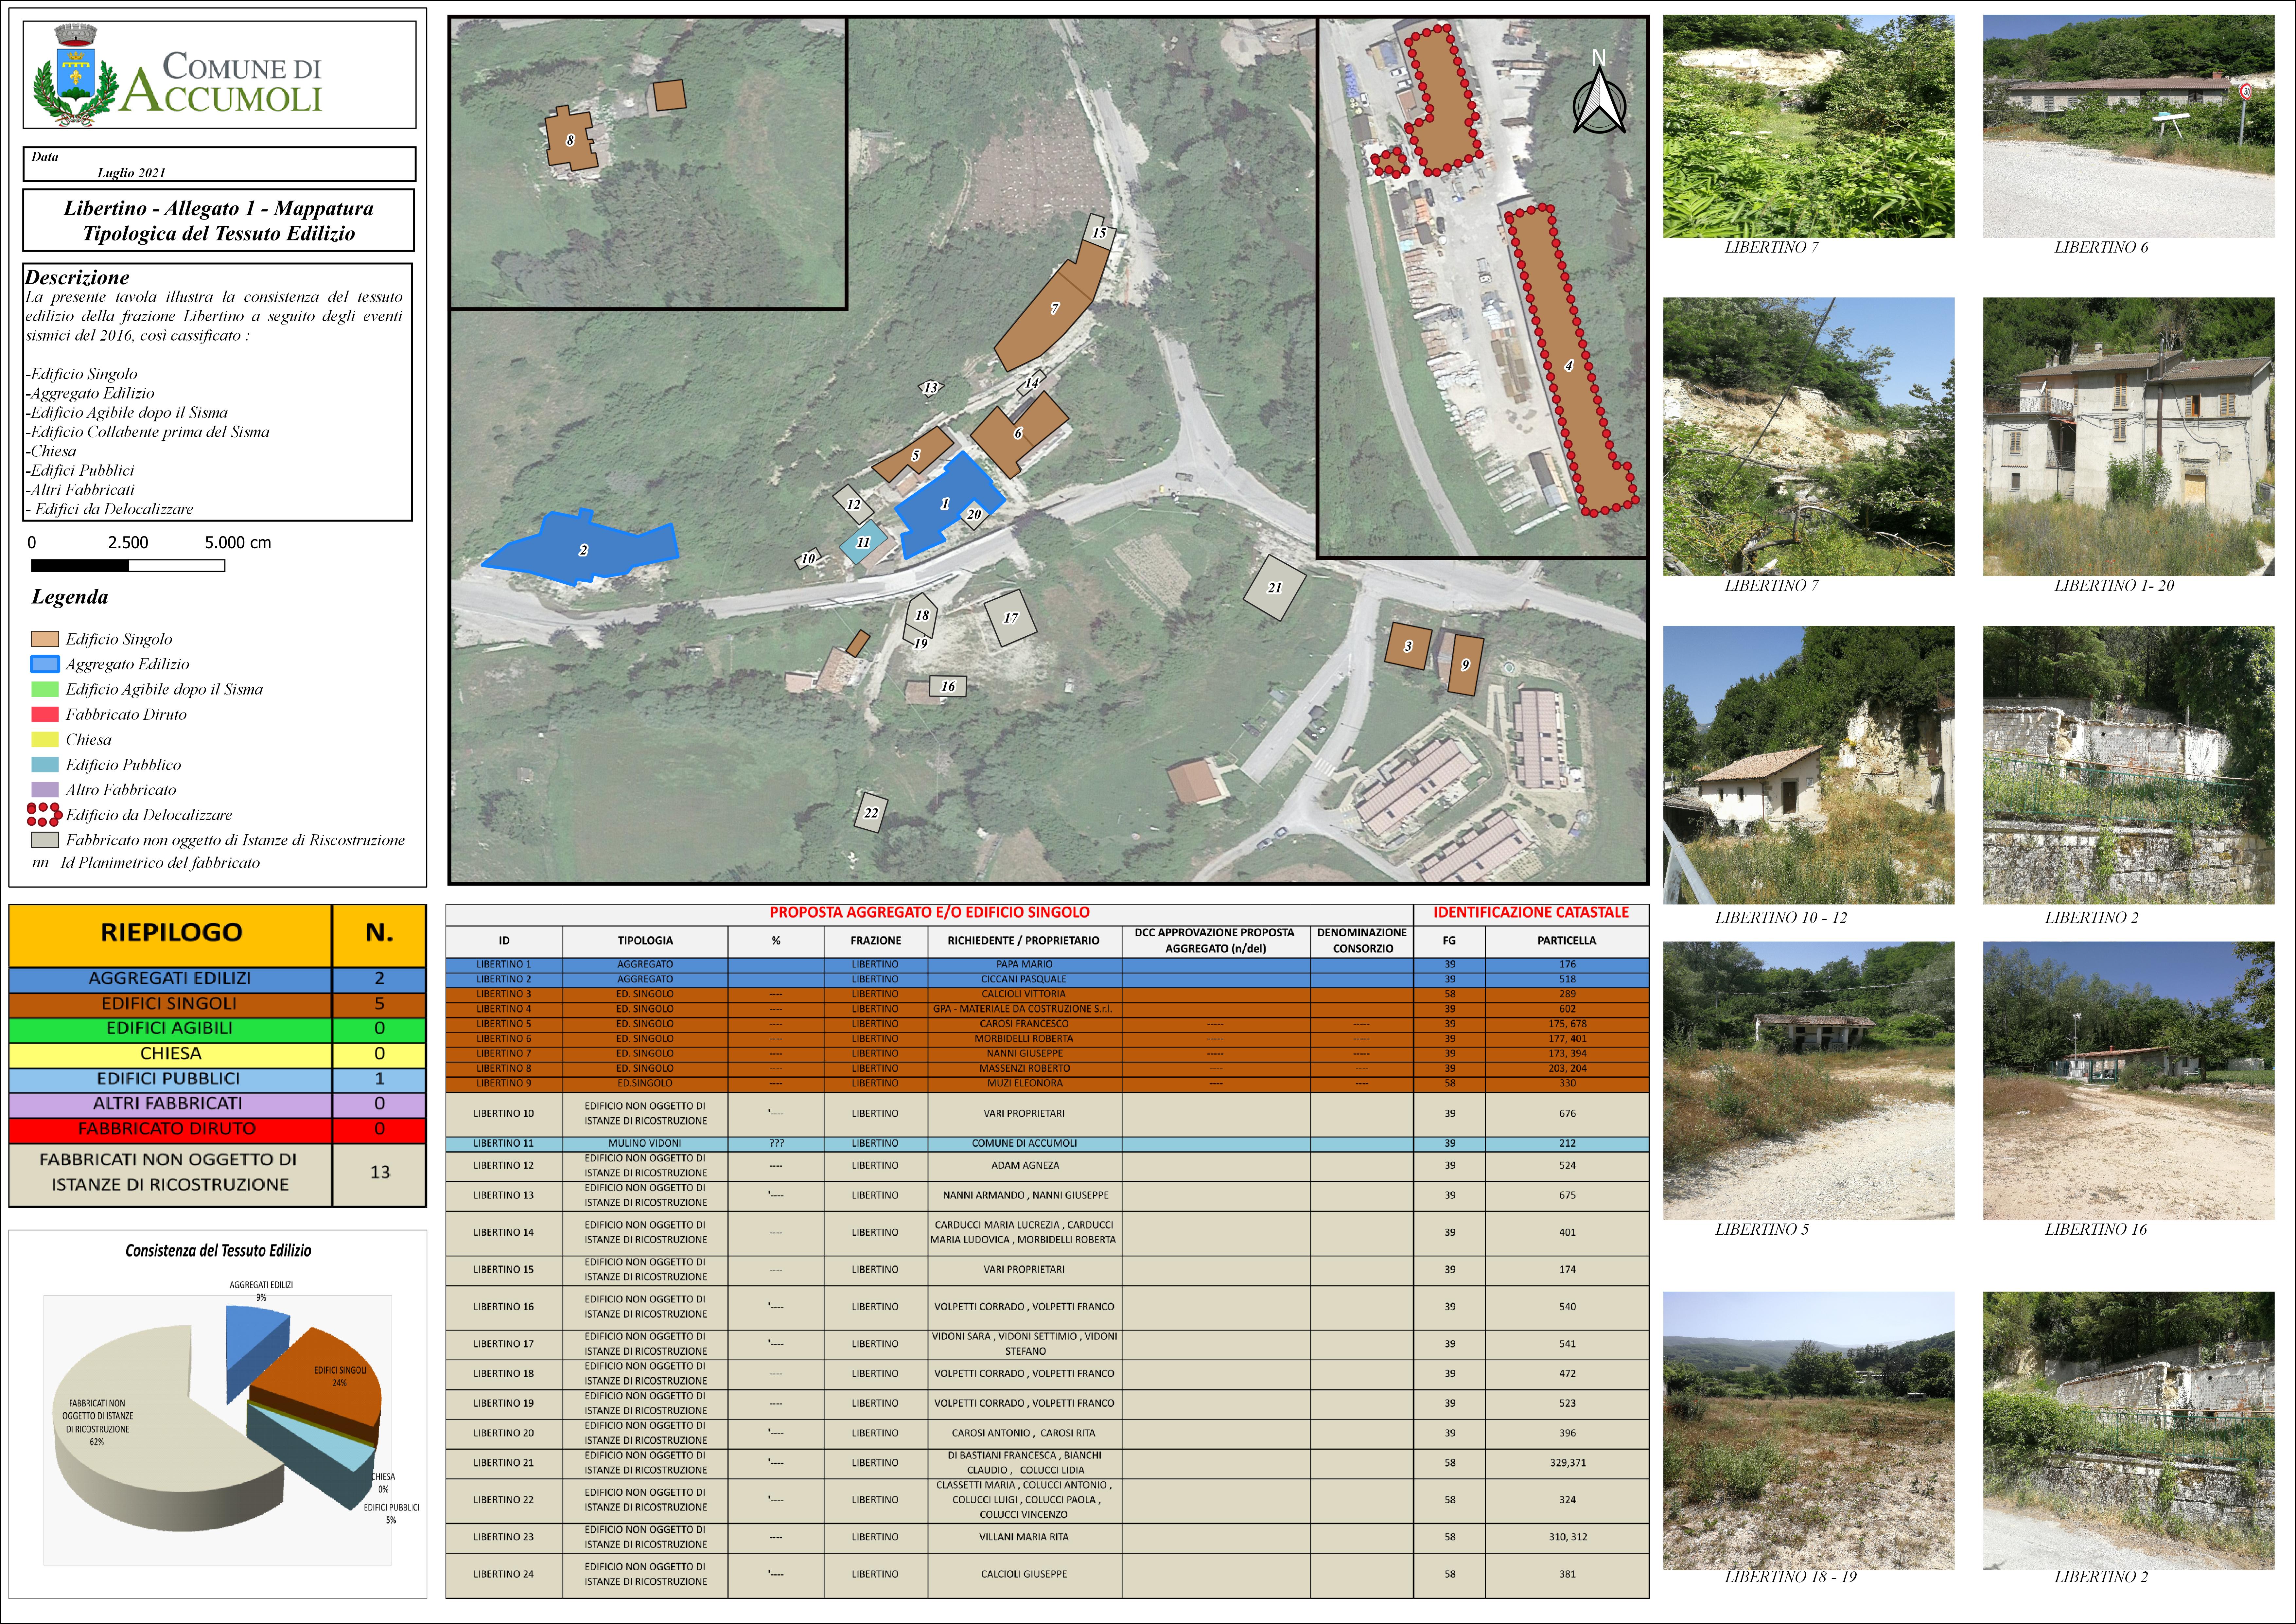Click the Consistenza del Tessuto Edilizio chart title
This screenshot has height=1624, width=2296.
[x=218, y=1251]
